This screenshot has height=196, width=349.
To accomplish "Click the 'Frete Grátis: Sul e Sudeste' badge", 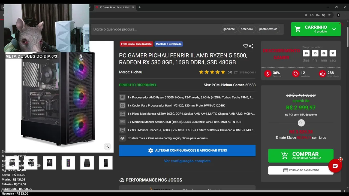I will click(x=136, y=44).
